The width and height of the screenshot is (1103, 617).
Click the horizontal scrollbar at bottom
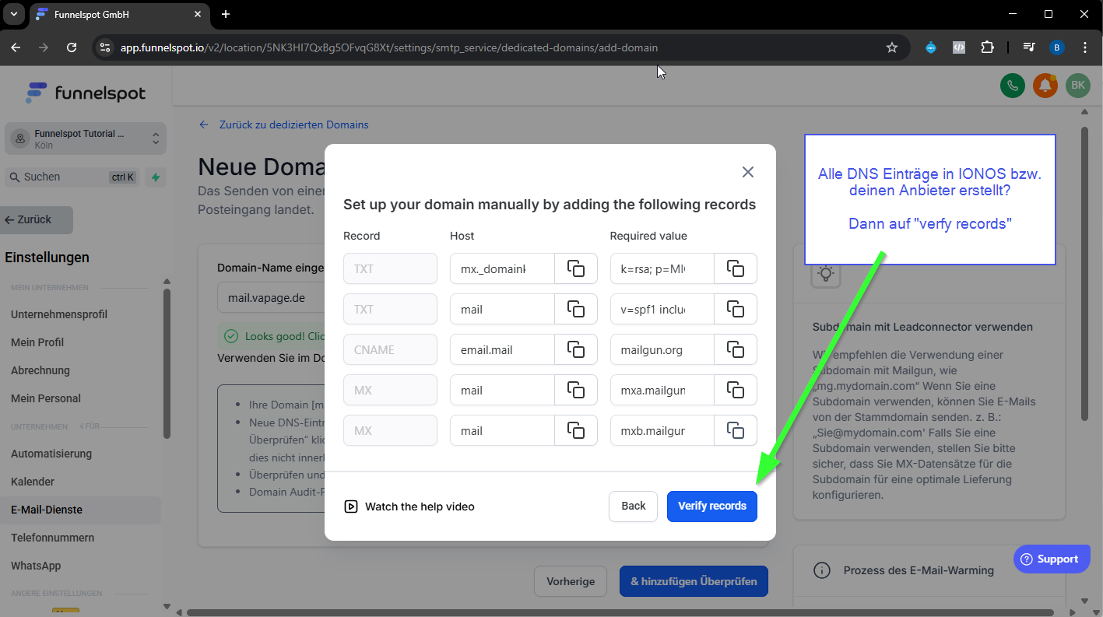pyautogui.click(x=619, y=612)
